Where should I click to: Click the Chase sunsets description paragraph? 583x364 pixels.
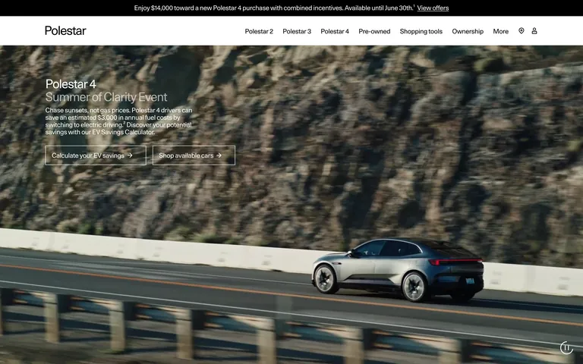coord(119,121)
